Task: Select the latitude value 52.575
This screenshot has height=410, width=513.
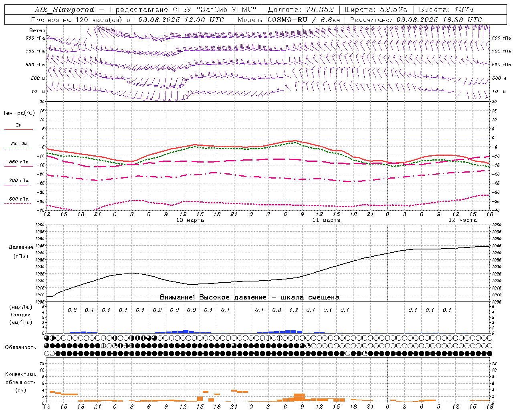Action: pyautogui.click(x=394, y=10)
